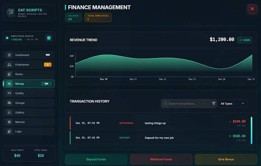Select the Deposit for my new job row
This screenshot has height=166, width=261.
pyautogui.click(x=160, y=138)
